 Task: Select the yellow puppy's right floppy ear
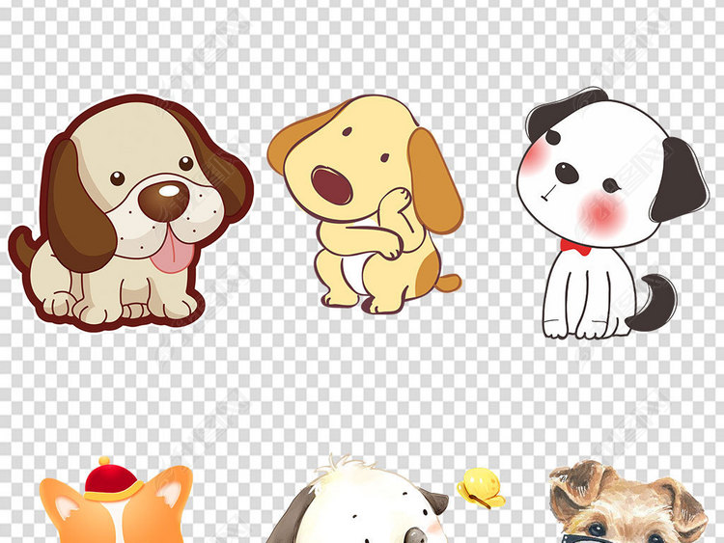tap(434, 179)
